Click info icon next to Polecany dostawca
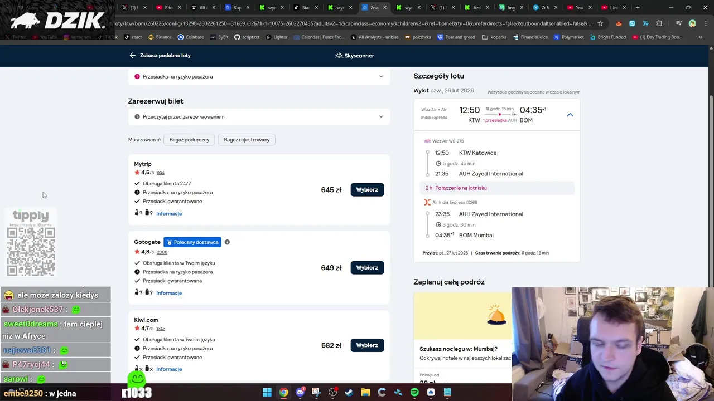The image size is (714, 401). point(227,242)
